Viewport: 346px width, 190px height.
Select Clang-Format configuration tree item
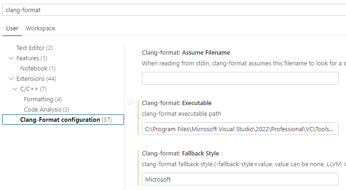tap(63, 120)
